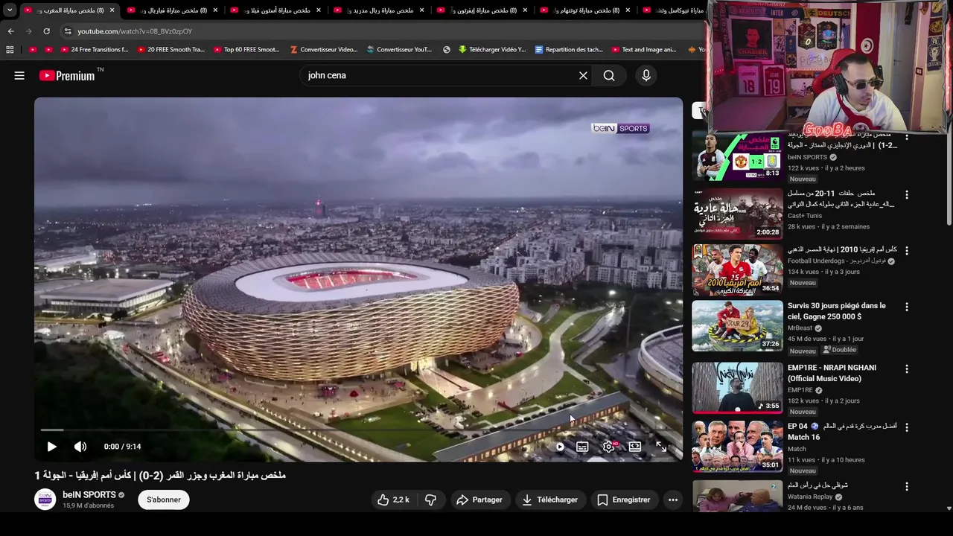
Task: Open the 35:01 EP 04 thumbnail
Action: click(x=737, y=446)
